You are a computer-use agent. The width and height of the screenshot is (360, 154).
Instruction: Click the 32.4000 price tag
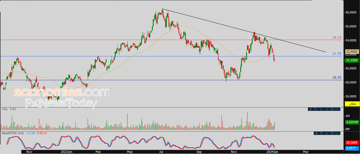click(x=352, y=52)
